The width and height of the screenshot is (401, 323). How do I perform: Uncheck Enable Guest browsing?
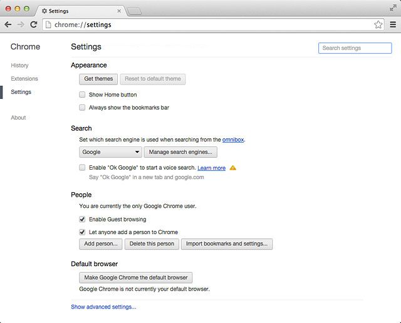tap(82, 219)
